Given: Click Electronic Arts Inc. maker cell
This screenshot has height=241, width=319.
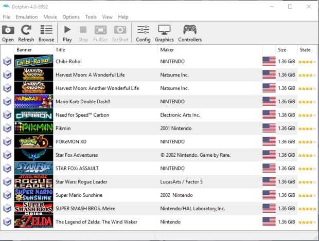Looking at the screenshot, I should (180, 115).
